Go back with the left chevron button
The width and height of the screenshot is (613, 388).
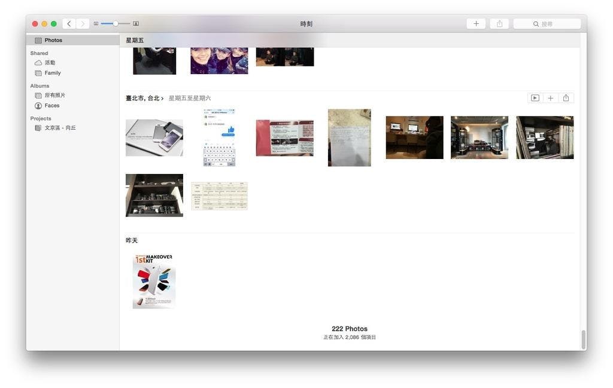69,24
